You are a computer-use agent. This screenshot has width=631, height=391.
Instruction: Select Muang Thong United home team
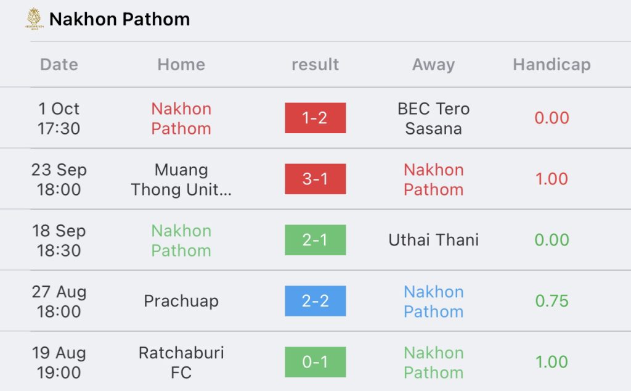point(181,179)
